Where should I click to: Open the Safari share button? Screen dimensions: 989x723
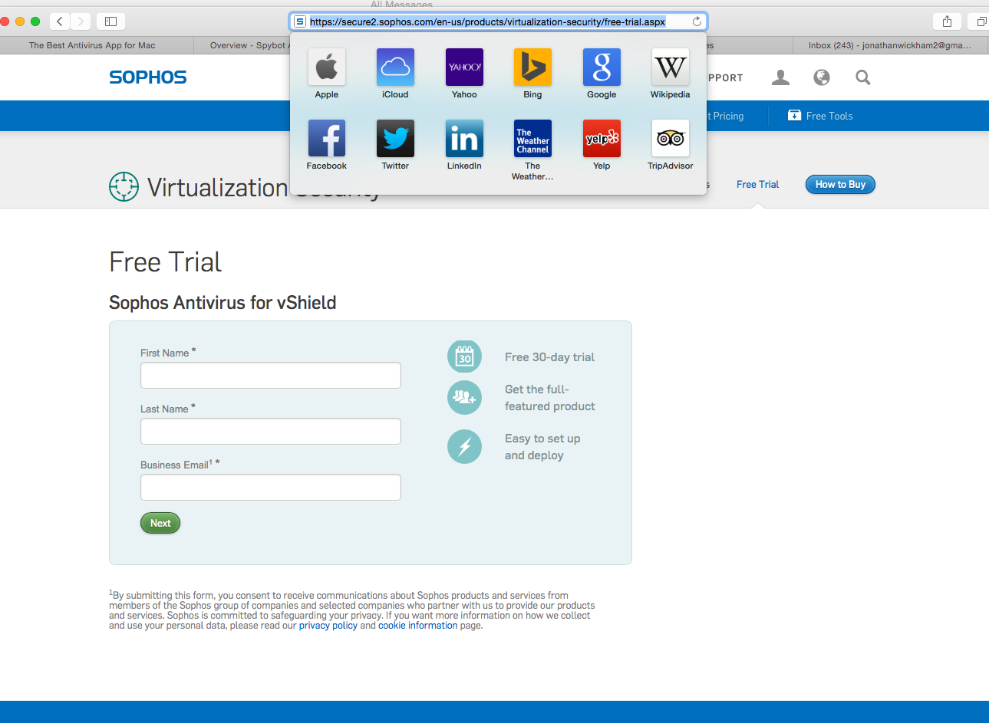point(947,21)
